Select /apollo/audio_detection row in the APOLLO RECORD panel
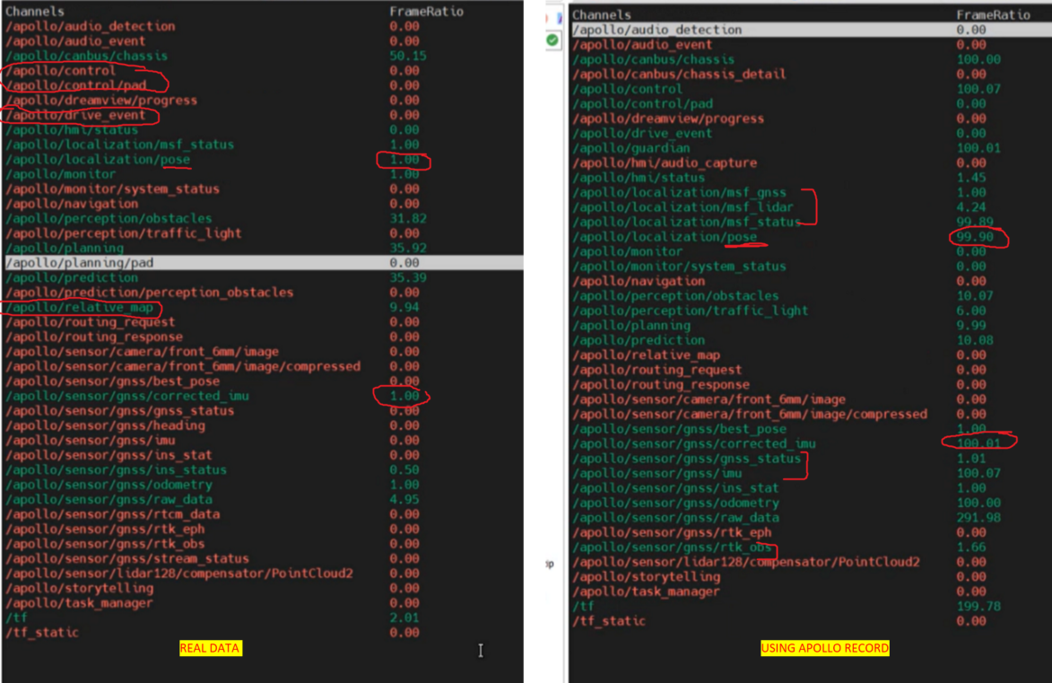Image resolution: width=1052 pixels, height=683 pixels. pos(811,30)
